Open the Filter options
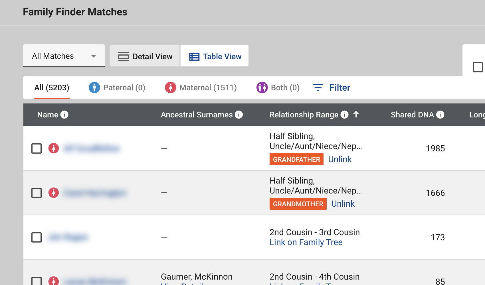 coord(332,87)
